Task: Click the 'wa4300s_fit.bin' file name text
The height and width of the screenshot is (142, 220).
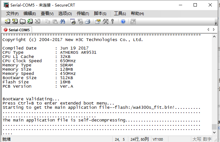Action: pos(153,107)
